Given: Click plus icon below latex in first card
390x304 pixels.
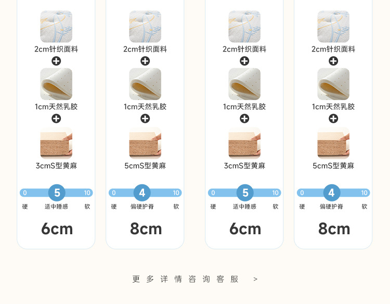Looking at the screenshot, I should [x=56, y=119].
